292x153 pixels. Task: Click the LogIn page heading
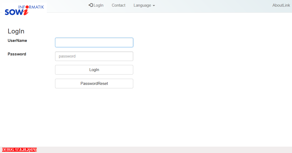pyautogui.click(x=16, y=31)
